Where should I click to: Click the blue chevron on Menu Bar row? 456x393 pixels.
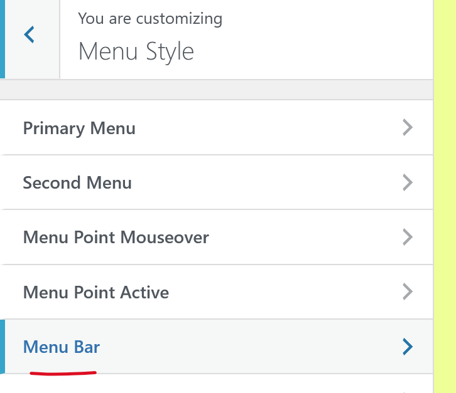tap(408, 347)
